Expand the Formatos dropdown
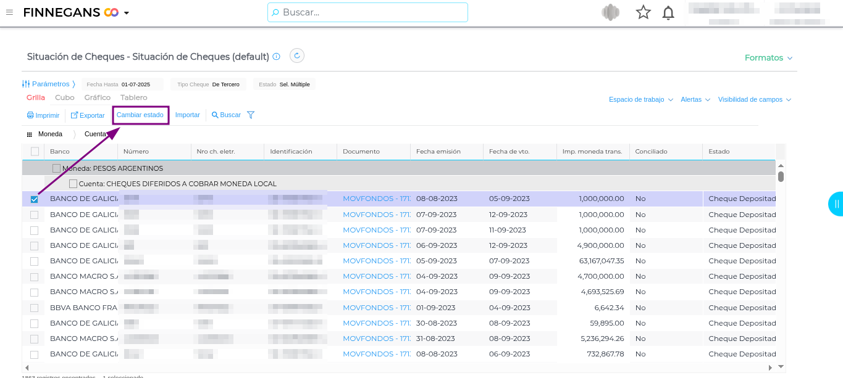This screenshot has width=843, height=378. 768,58
